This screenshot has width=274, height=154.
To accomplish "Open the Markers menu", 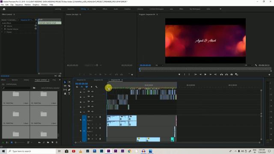I will point(27,5).
